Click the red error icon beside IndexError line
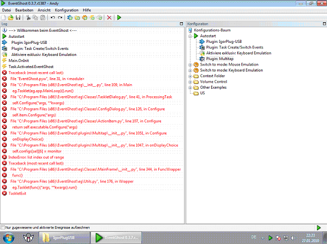 tap(5, 157)
